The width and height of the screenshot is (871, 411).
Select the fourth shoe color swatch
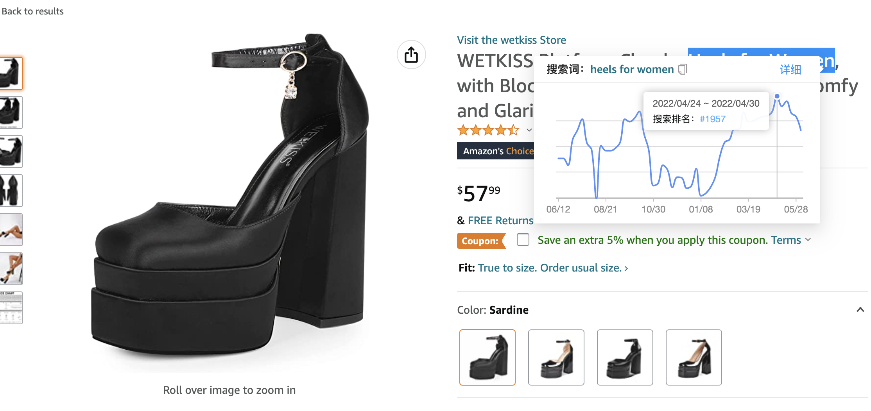pos(694,357)
